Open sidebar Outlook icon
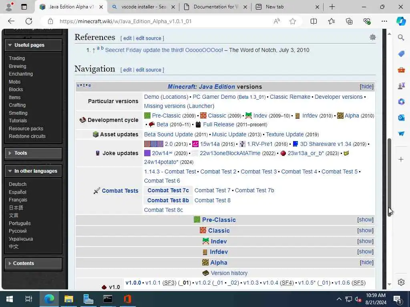Image resolution: width=410 pixels, height=307 pixels. coord(401,118)
